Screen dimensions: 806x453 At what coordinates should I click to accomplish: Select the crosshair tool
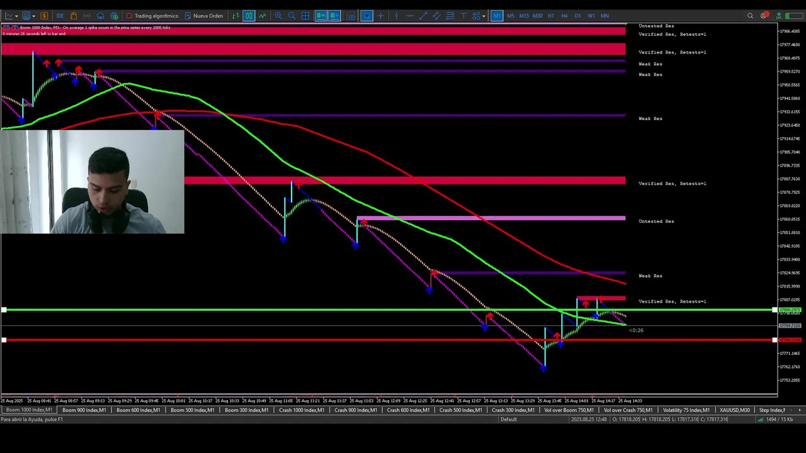pyautogui.click(x=380, y=16)
